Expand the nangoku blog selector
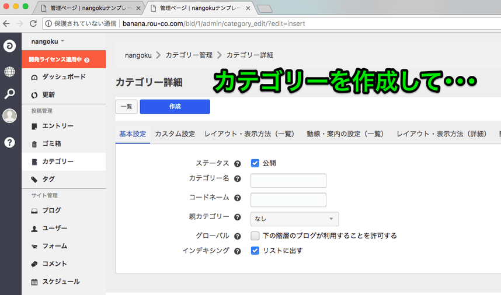 point(48,41)
